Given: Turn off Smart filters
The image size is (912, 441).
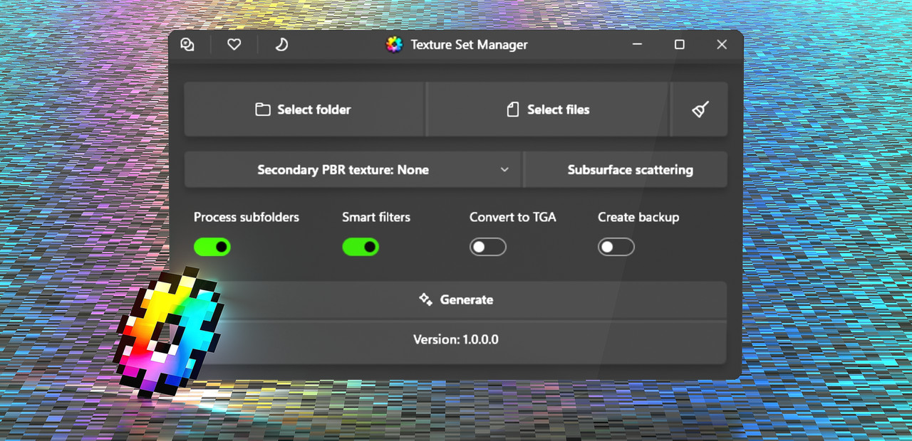Looking at the screenshot, I should pyautogui.click(x=361, y=247).
